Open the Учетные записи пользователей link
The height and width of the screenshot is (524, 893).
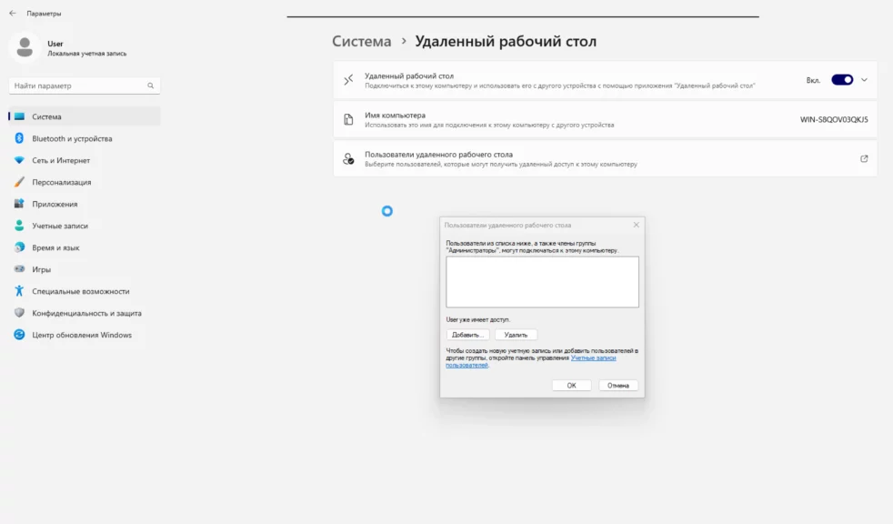click(593, 358)
